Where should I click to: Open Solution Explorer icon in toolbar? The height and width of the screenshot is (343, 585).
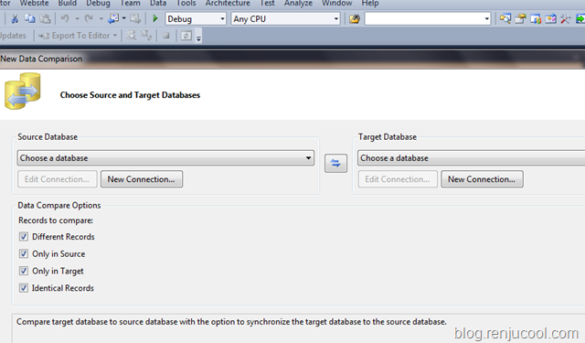click(505, 18)
